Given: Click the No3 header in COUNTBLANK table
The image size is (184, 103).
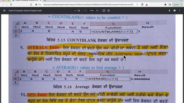Looking at the screenshot, I should tap(49, 27).
